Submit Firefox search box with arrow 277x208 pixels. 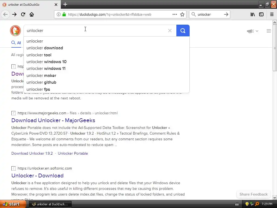(226, 14)
